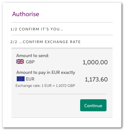Click the EU flag icon
Screen dimensions: 124x130
coord(21,79)
